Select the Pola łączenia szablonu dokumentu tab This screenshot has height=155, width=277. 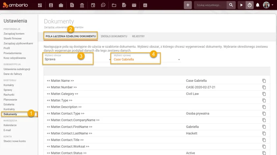coord(71,36)
